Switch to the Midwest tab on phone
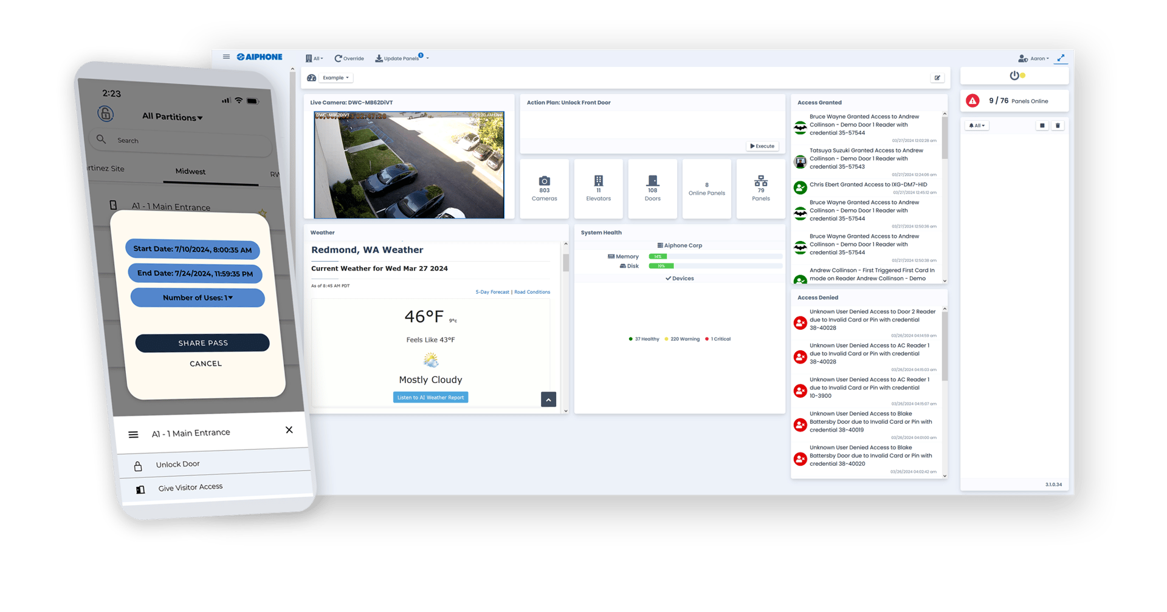The image size is (1167, 612). tap(190, 172)
